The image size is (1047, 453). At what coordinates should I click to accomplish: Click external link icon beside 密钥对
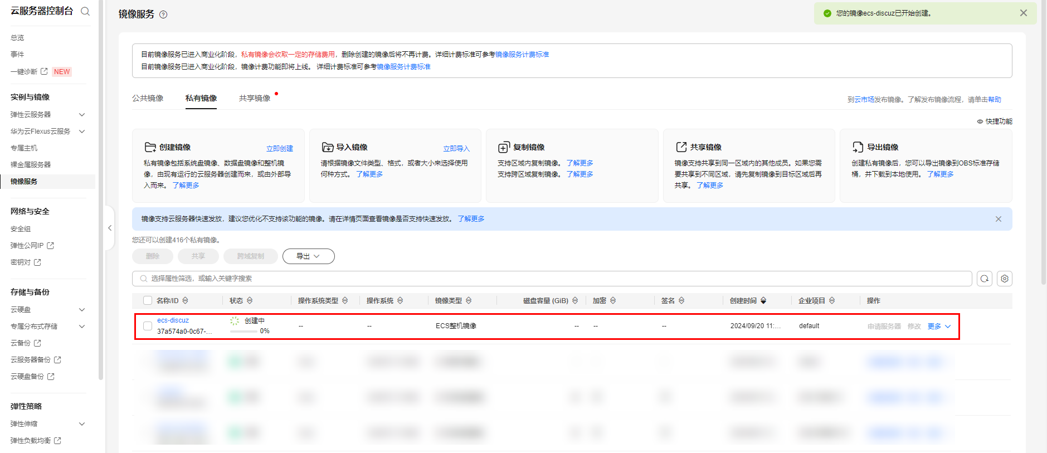(37, 262)
